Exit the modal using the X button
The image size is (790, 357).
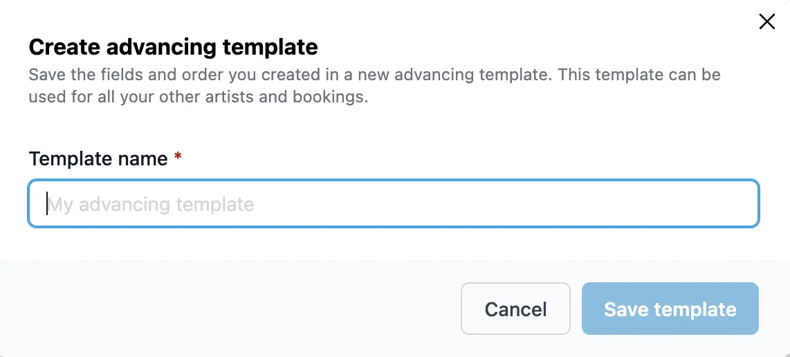(x=766, y=21)
